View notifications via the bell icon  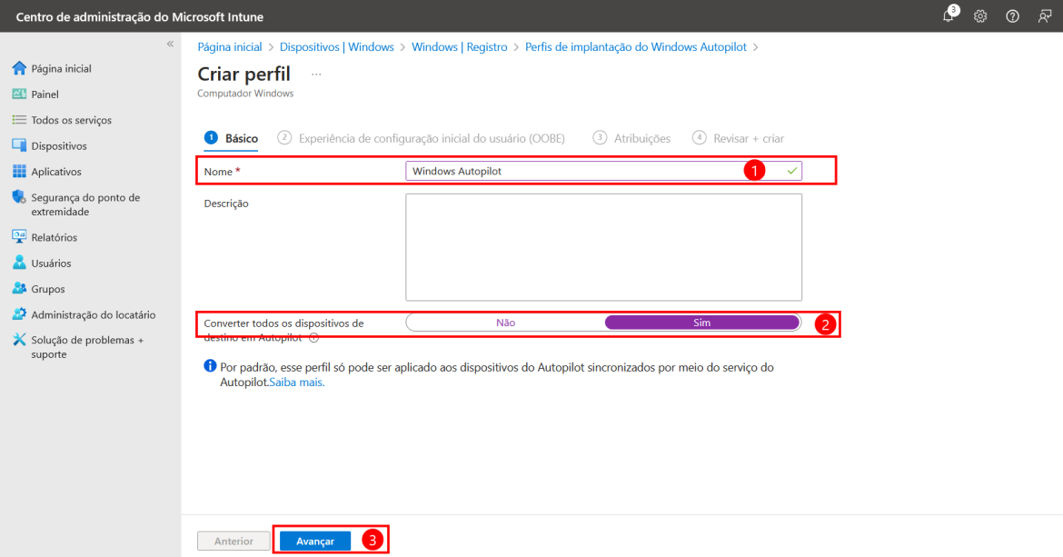pyautogui.click(x=948, y=15)
